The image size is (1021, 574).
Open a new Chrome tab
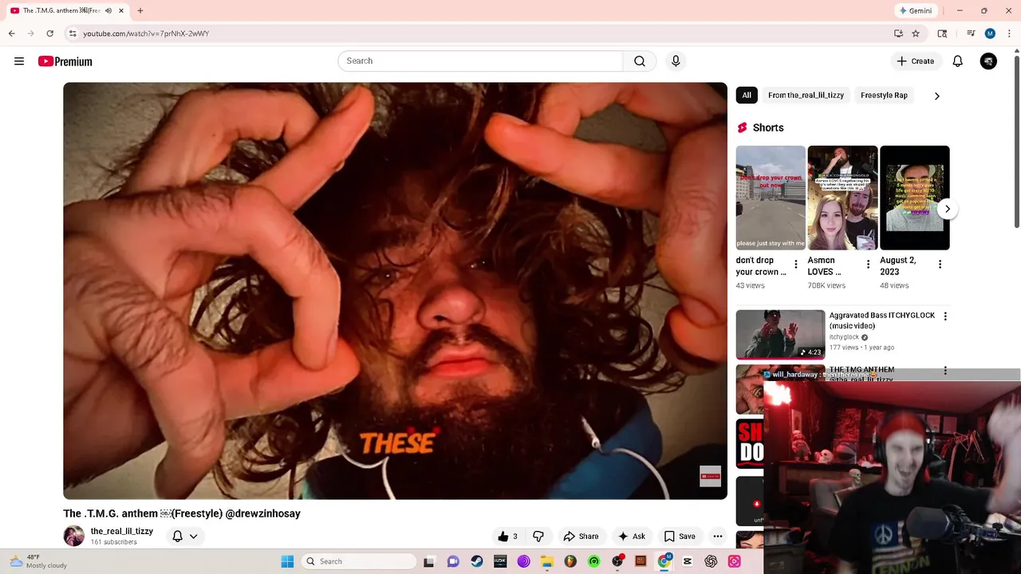point(140,11)
